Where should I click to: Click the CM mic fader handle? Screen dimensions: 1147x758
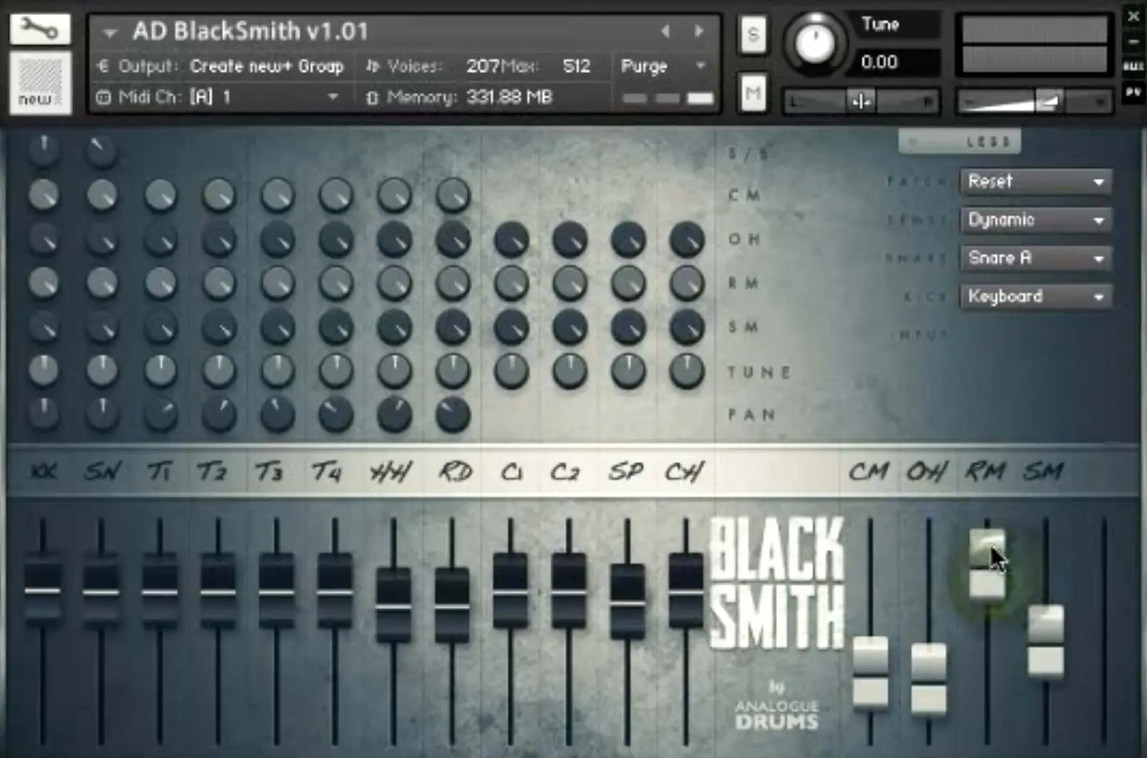tap(871, 674)
